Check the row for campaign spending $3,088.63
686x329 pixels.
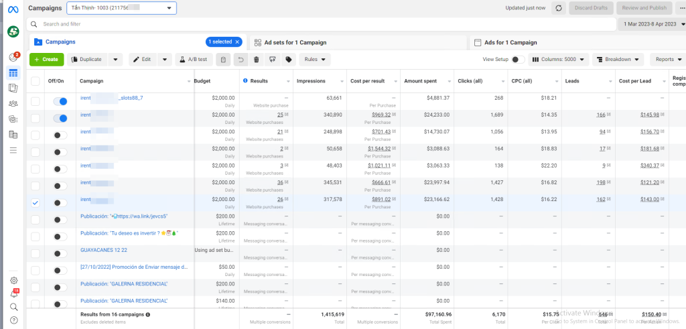36,152
